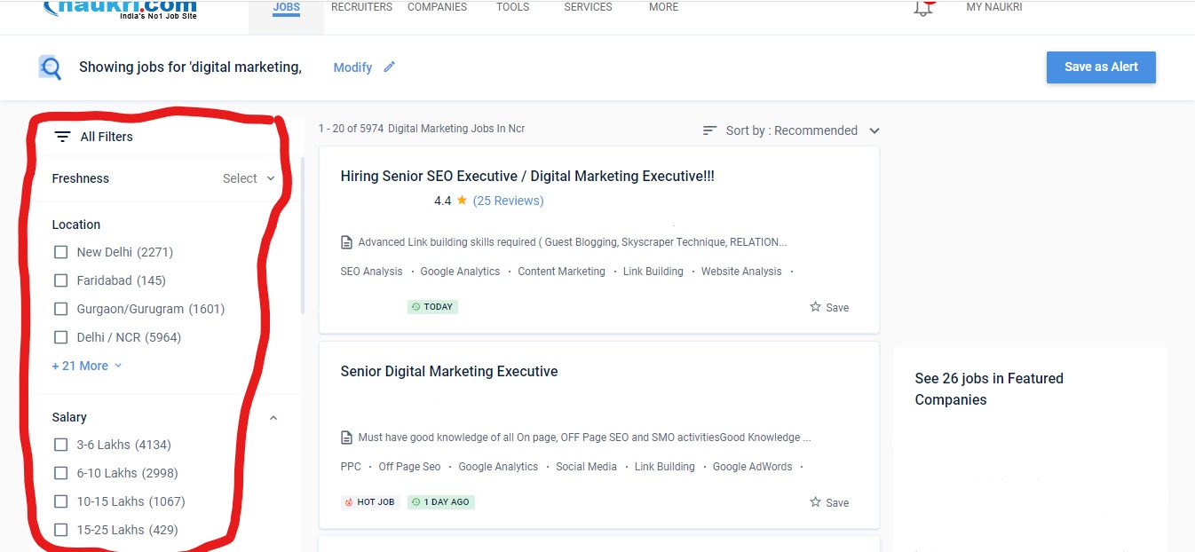The height and width of the screenshot is (552, 1195).
Task: Click the star icon on Senior SEO Executive job
Action: pyautogui.click(x=815, y=307)
